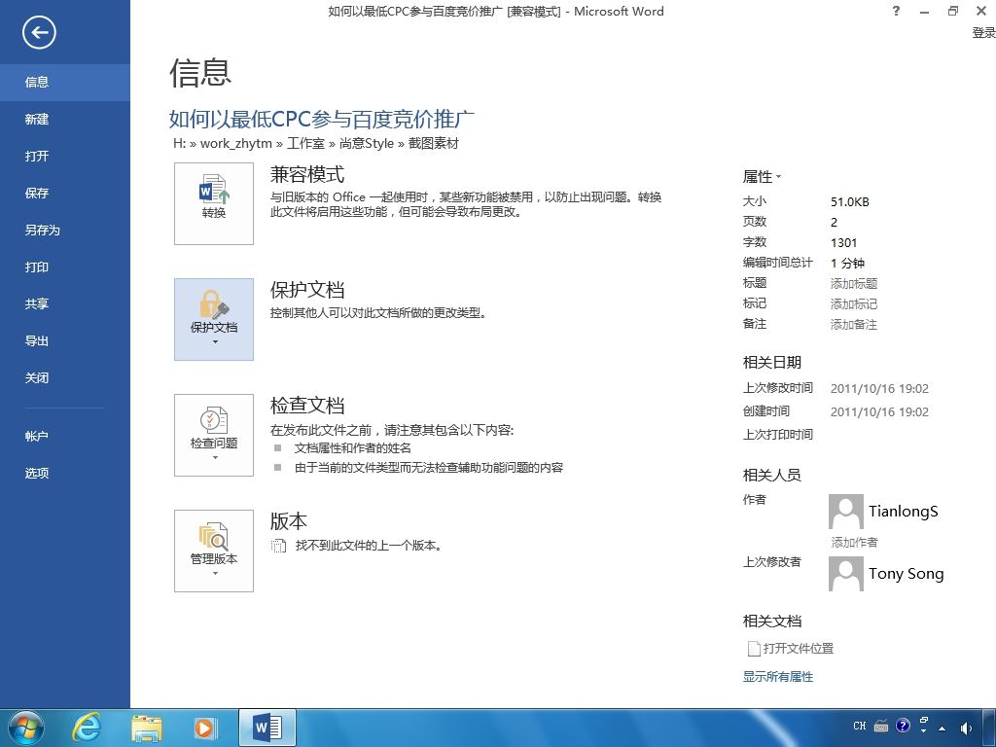Click the 登录 sign-in link
Screen dimensions: 996x747
[x=983, y=32]
